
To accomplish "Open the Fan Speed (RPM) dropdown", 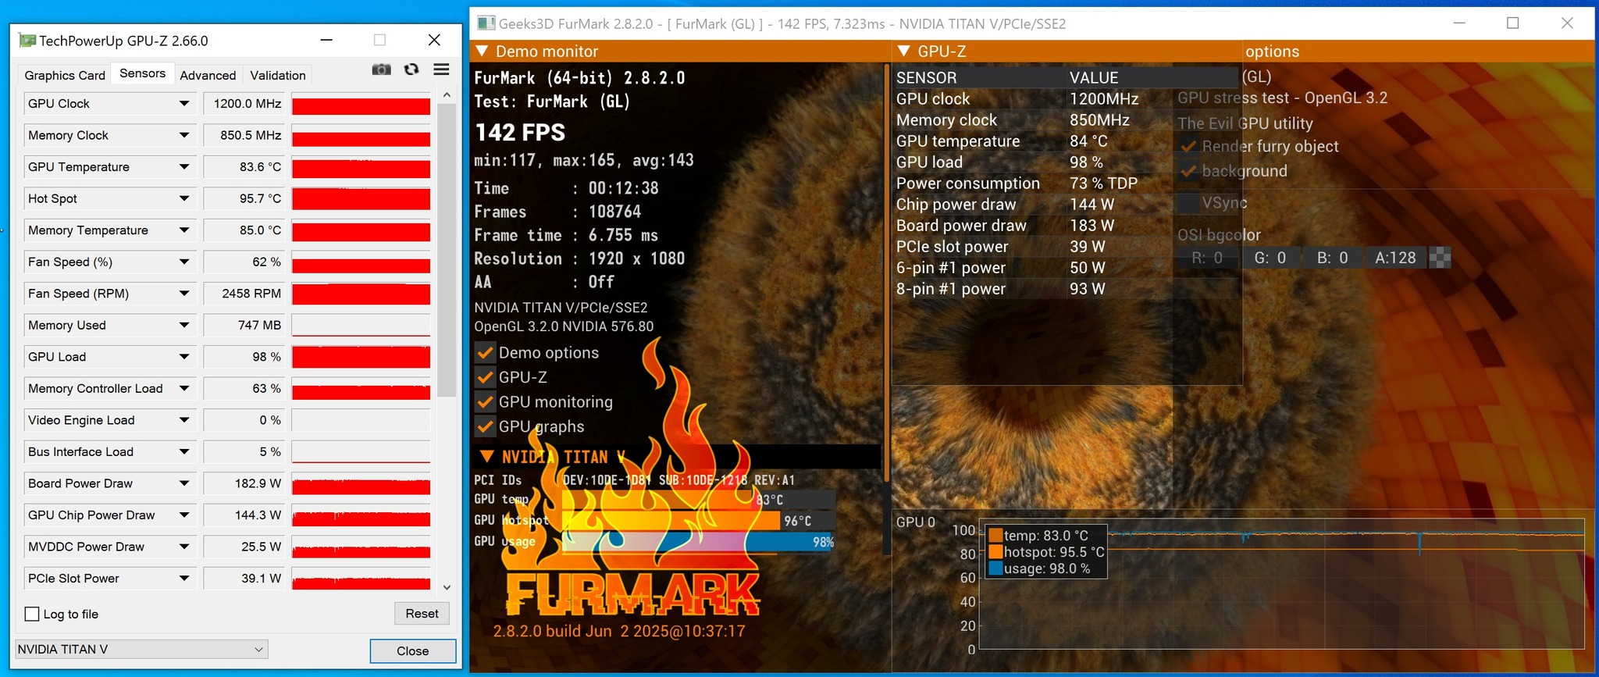I will (184, 294).
